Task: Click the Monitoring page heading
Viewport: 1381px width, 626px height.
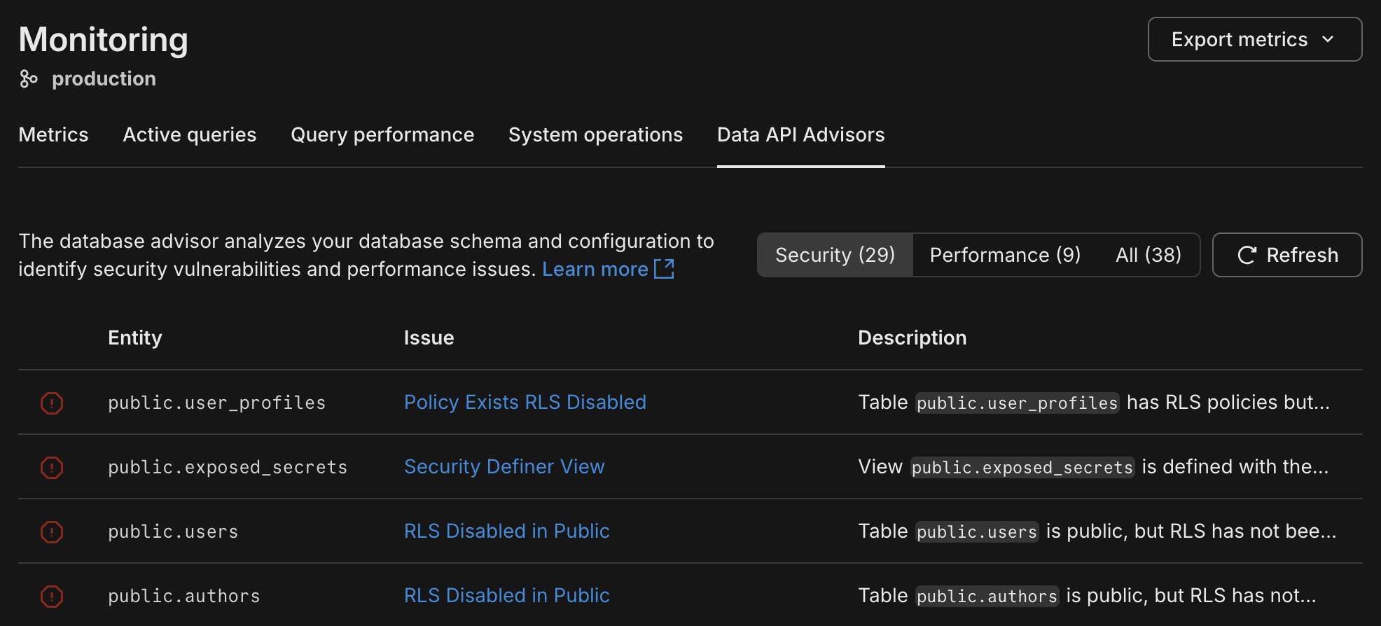Action: tap(104, 39)
